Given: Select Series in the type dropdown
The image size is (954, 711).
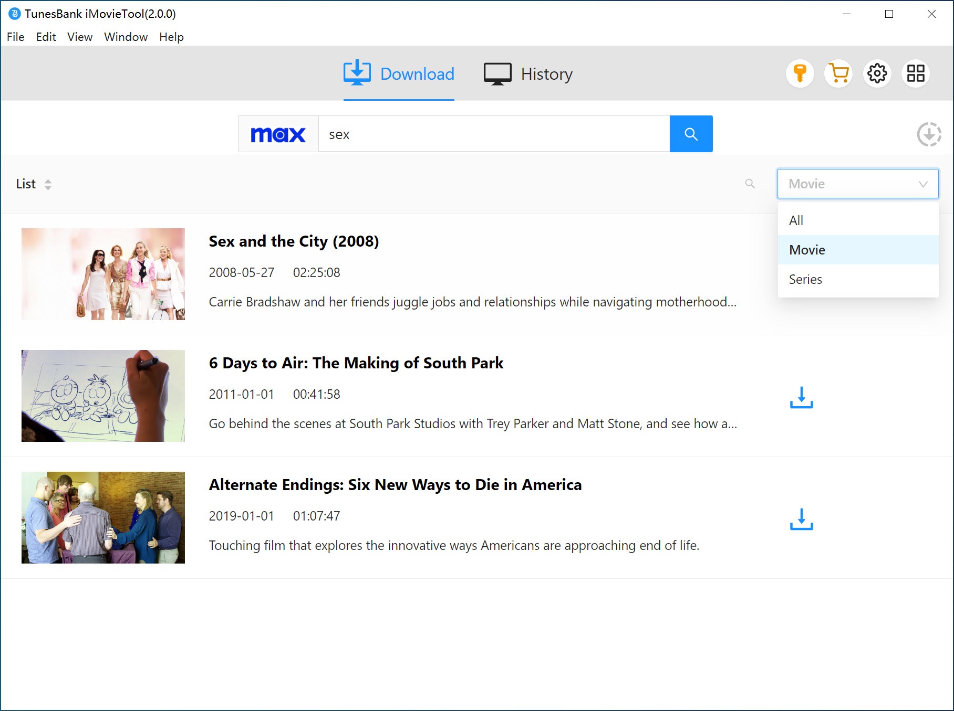Looking at the screenshot, I should click(x=858, y=279).
